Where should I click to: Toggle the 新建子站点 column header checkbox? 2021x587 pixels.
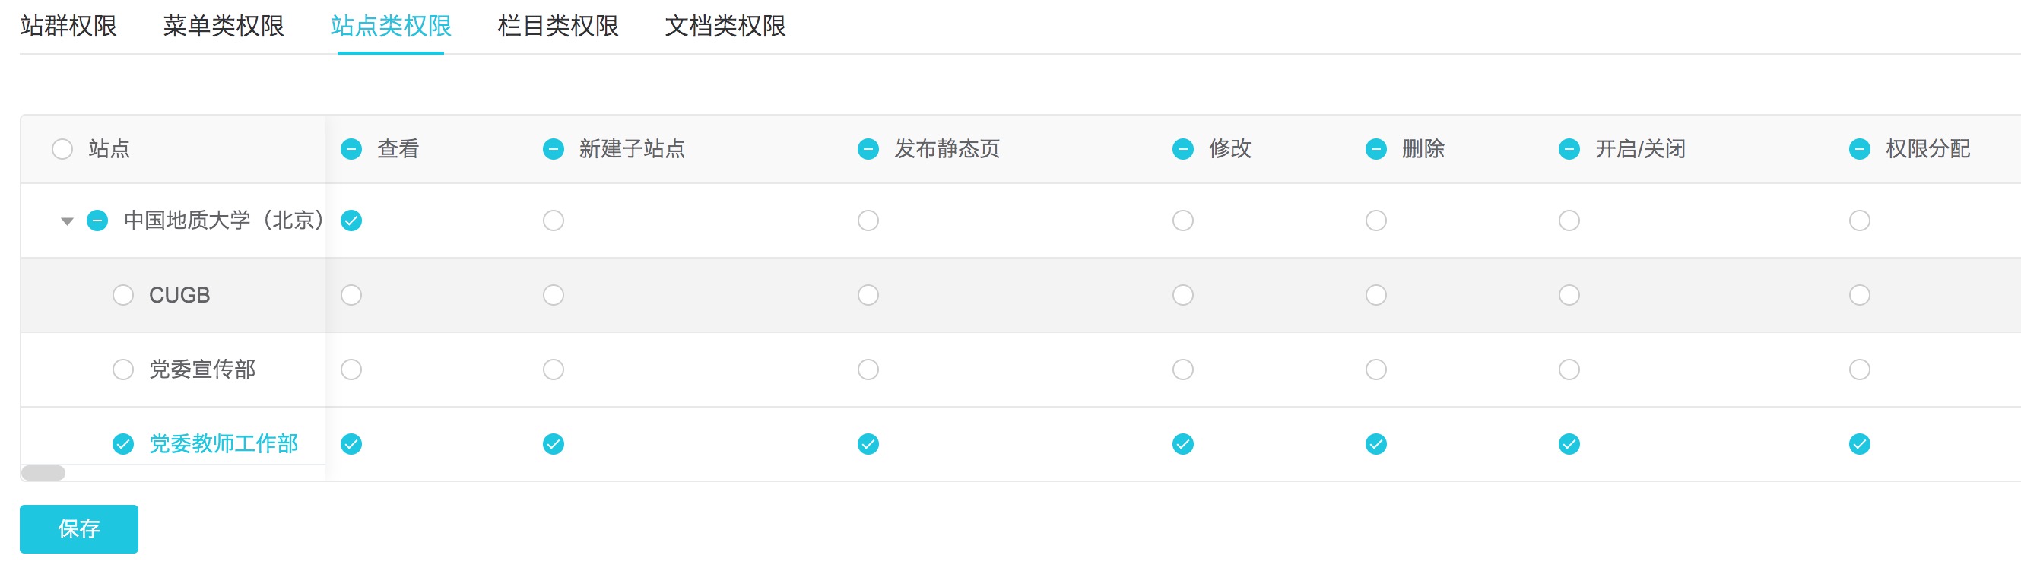pos(553,149)
